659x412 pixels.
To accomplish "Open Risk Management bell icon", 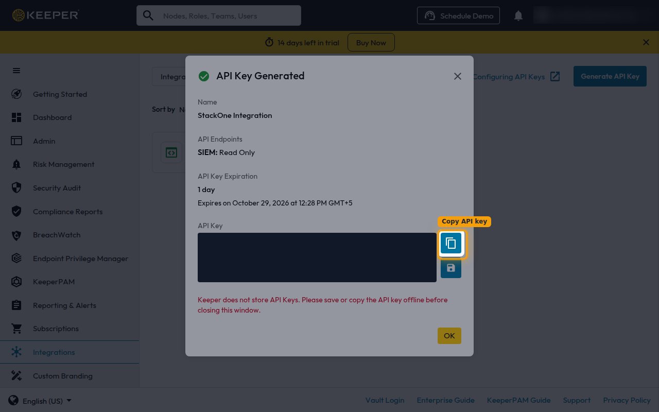I will (x=16, y=164).
